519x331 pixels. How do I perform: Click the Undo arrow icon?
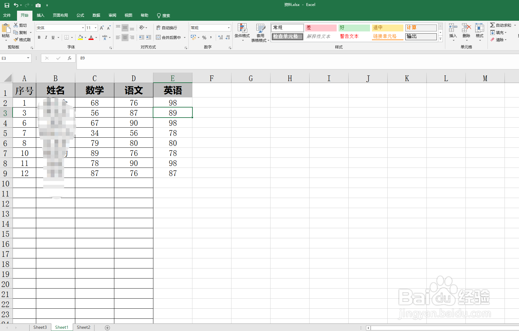coord(16,5)
